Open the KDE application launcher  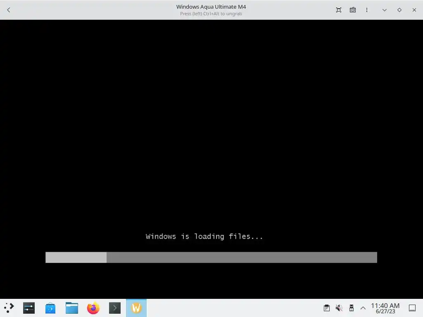(9, 308)
